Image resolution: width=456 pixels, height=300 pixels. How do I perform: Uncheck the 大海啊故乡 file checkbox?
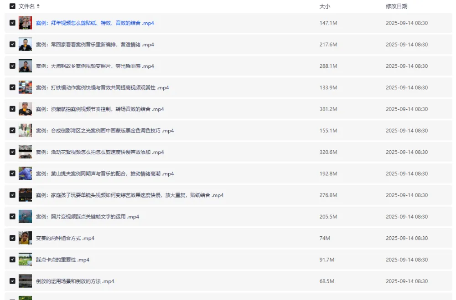tap(12, 66)
